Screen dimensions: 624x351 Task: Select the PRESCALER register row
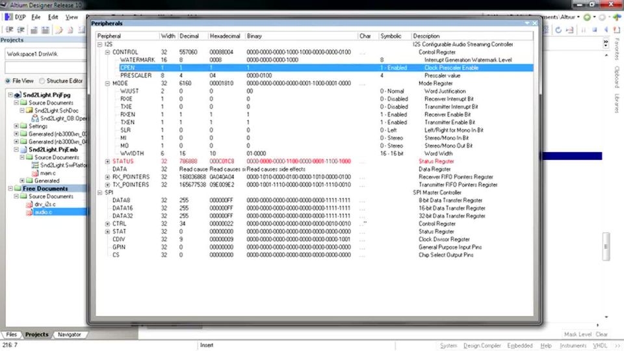pos(315,75)
